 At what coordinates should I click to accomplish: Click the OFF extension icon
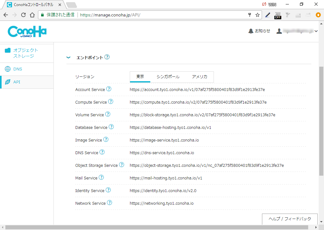(278, 15)
